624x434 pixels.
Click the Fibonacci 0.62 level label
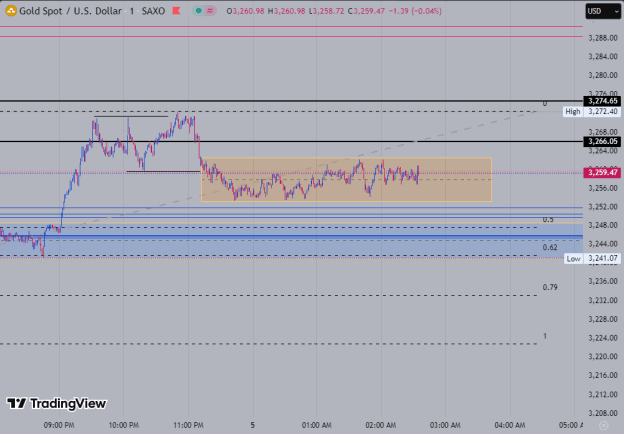click(x=550, y=247)
